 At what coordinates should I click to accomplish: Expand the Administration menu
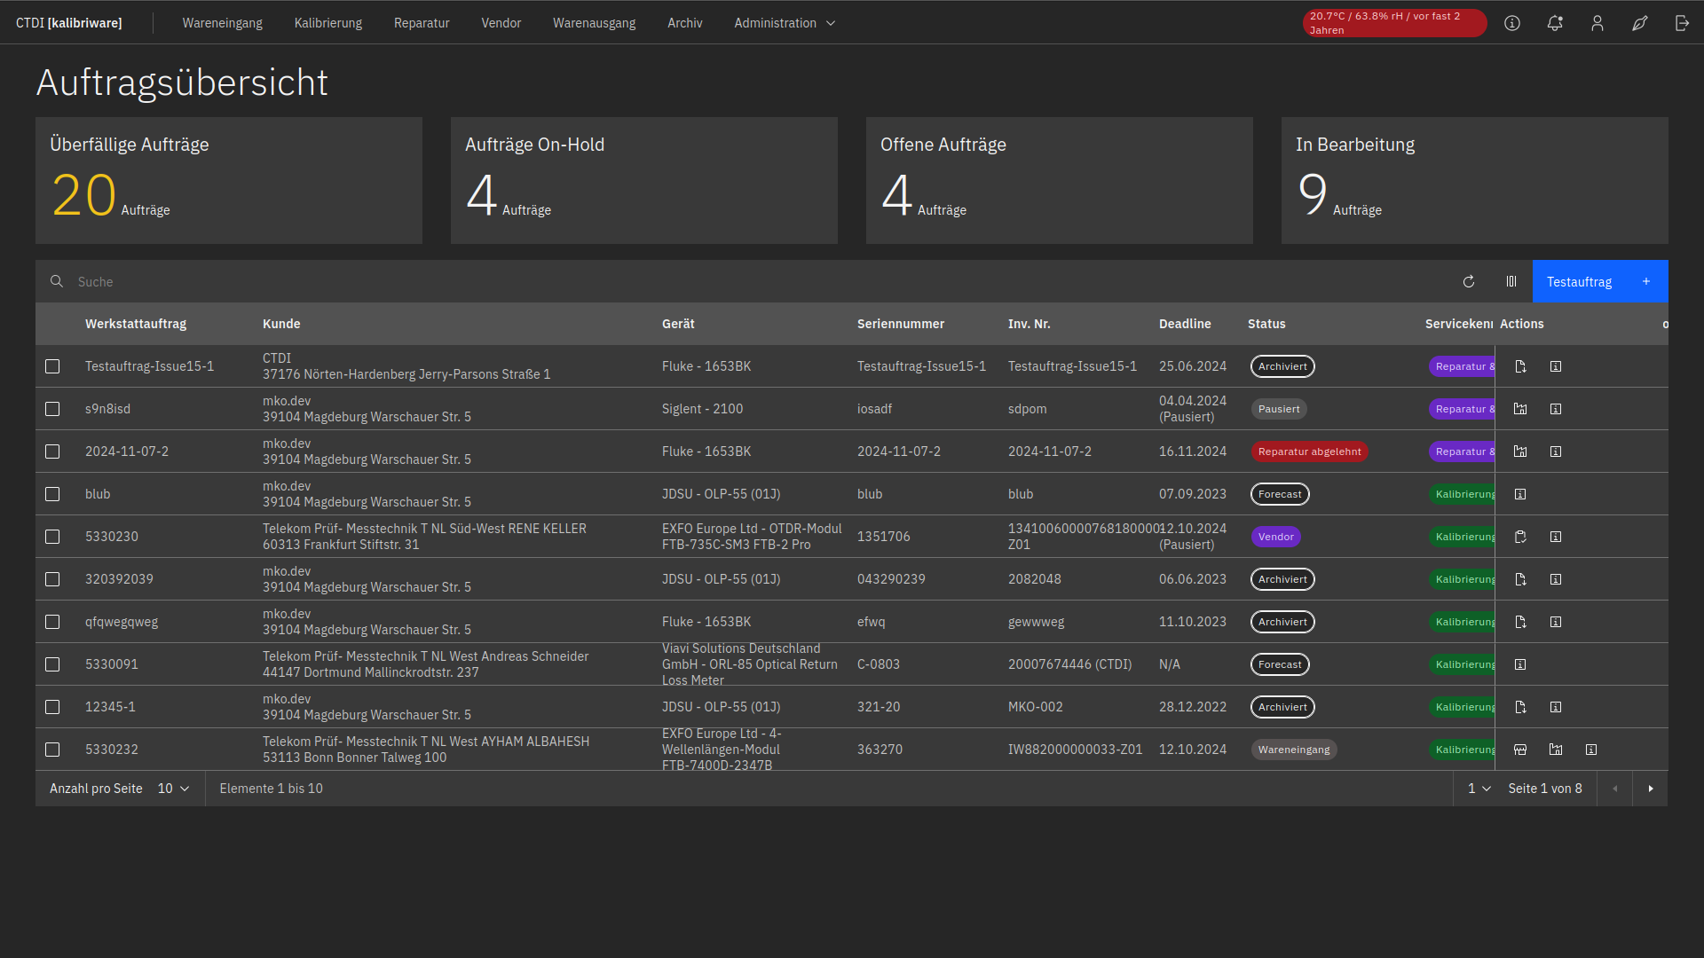(785, 23)
